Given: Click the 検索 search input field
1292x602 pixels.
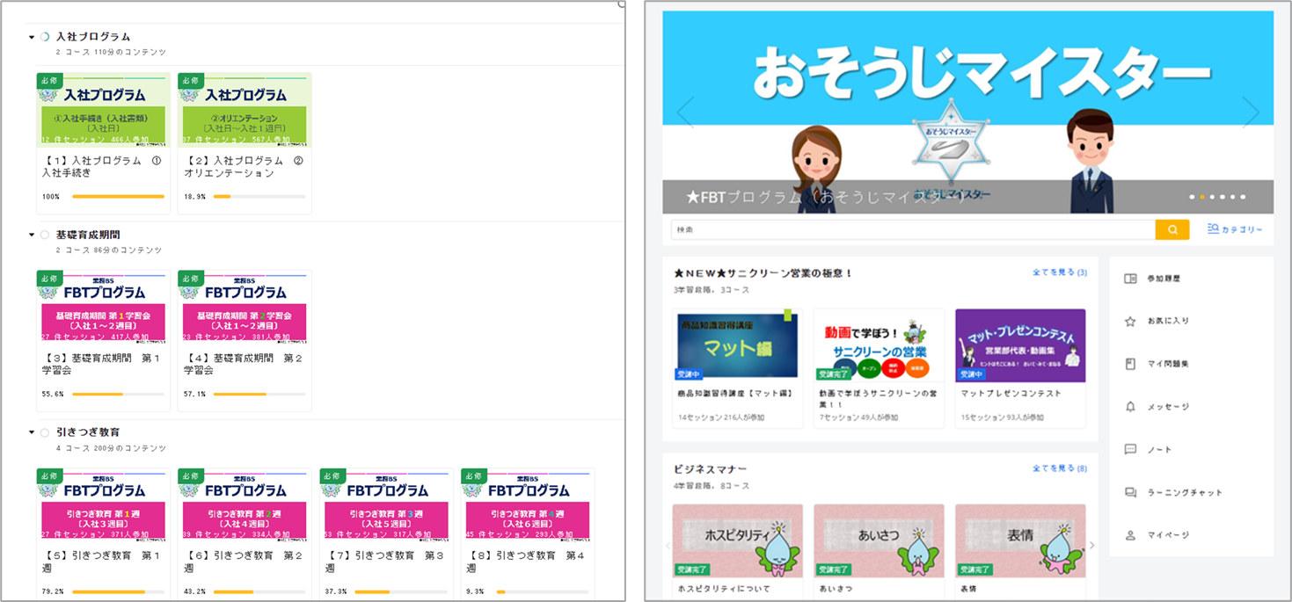Looking at the screenshot, I should [x=912, y=229].
